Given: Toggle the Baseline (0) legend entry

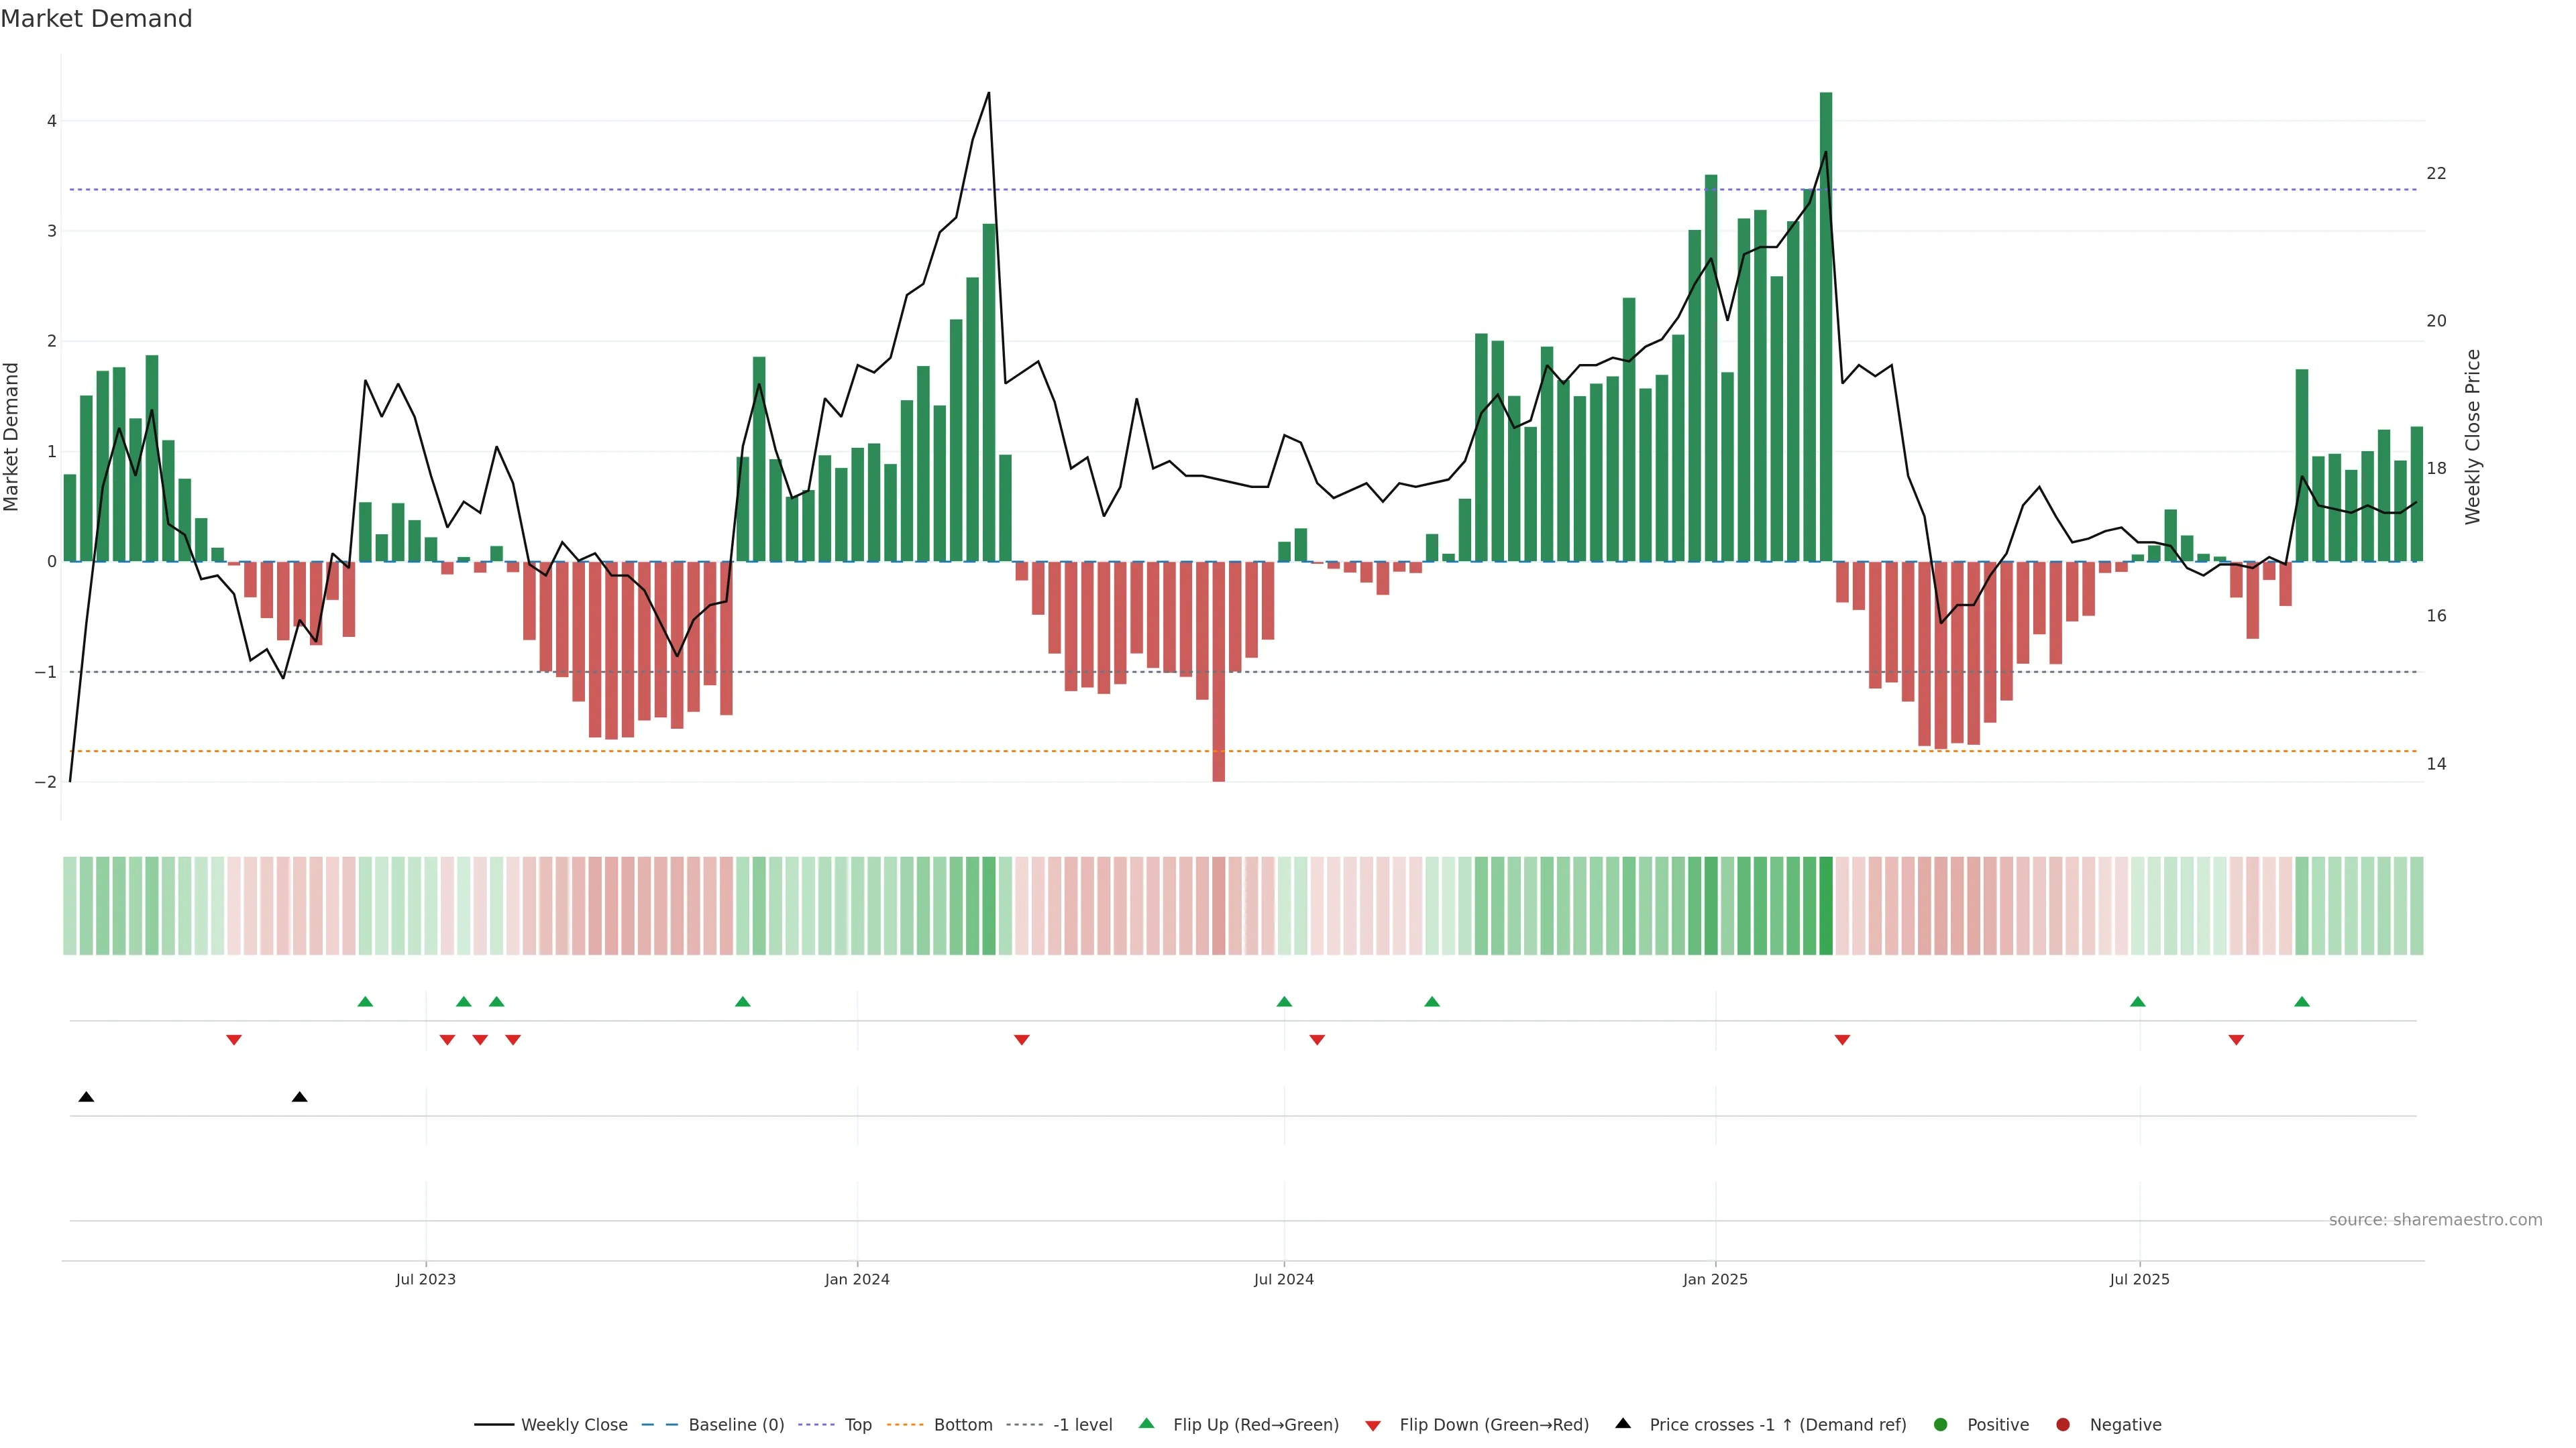Looking at the screenshot, I should tap(736, 1425).
